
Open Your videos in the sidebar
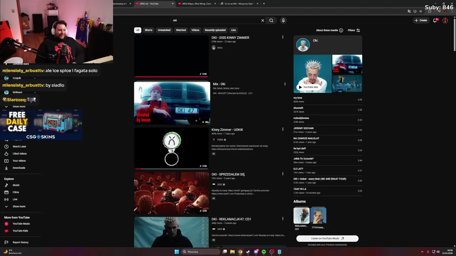pos(20,161)
